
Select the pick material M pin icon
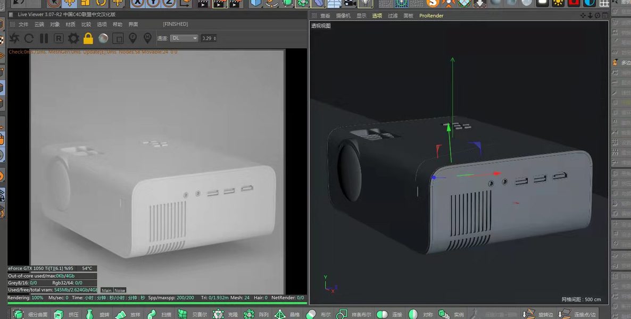(147, 38)
